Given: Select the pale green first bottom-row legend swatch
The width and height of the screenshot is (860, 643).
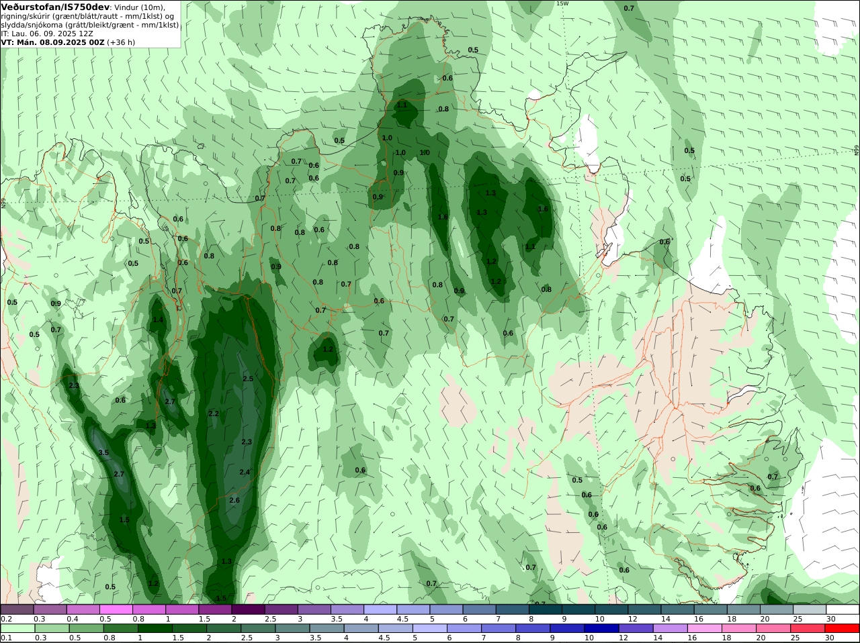Looking at the screenshot, I should (x=17, y=629).
